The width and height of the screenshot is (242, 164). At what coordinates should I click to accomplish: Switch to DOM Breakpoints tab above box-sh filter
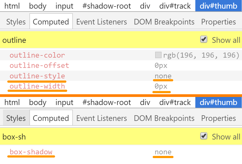[x=164, y=118]
